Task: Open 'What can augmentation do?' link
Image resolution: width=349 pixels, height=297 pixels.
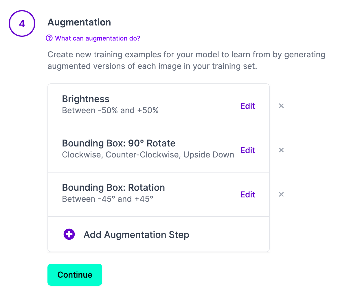Action: pos(98,38)
